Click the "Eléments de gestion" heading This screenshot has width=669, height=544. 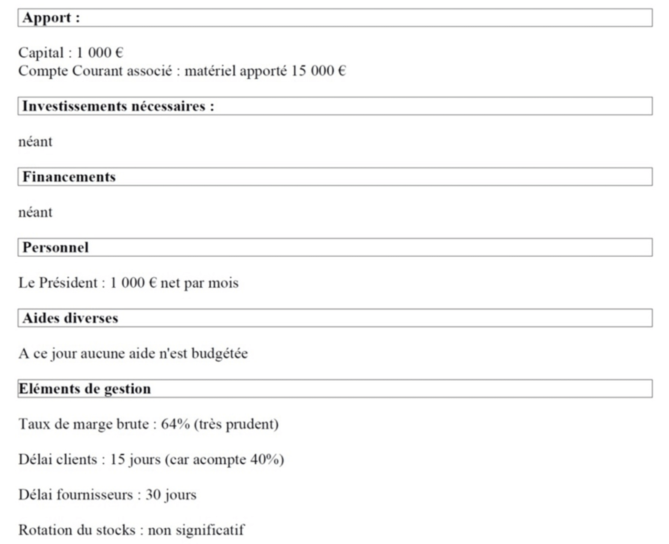pos(85,389)
